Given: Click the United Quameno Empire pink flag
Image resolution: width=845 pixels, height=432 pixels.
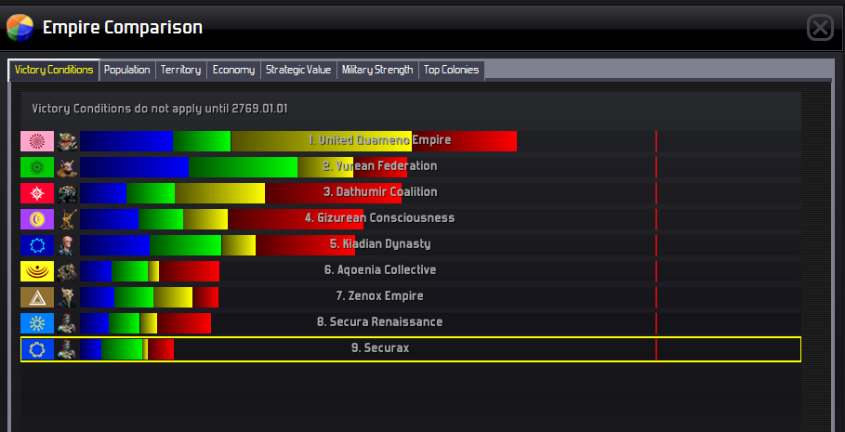Looking at the screenshot, I should 37,141.
